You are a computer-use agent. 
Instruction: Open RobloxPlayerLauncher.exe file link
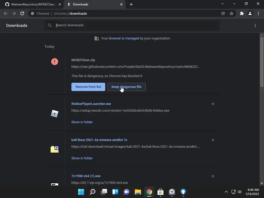pyautogui.click(x=91, y=104)
